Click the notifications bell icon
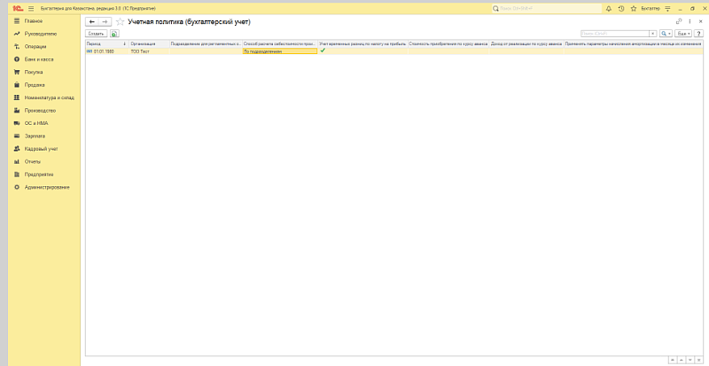The height and width of the screenshot is (366, 709). pyautogui.click(x=608, y=7)
